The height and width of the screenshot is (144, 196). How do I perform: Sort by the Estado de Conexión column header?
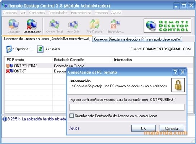(82, 60)
